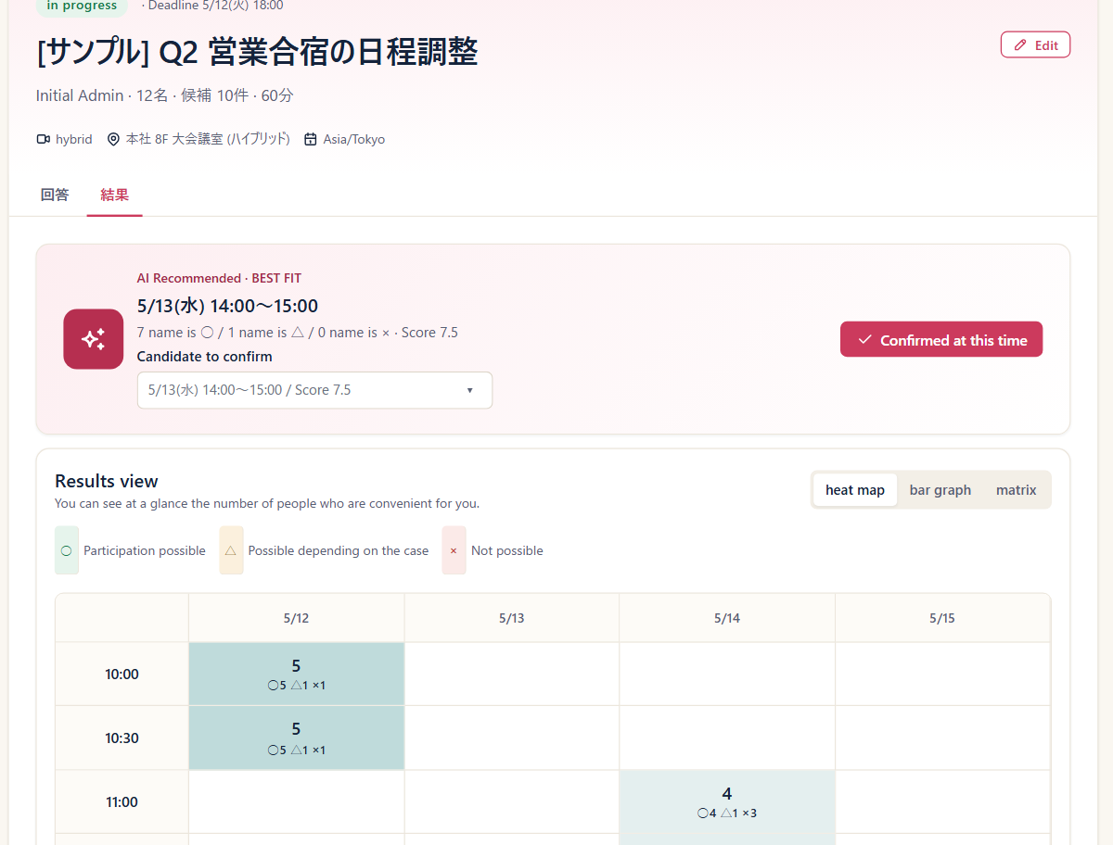
Task: Click the AI sparkle recommendation icon
Action: pos(94,339)
